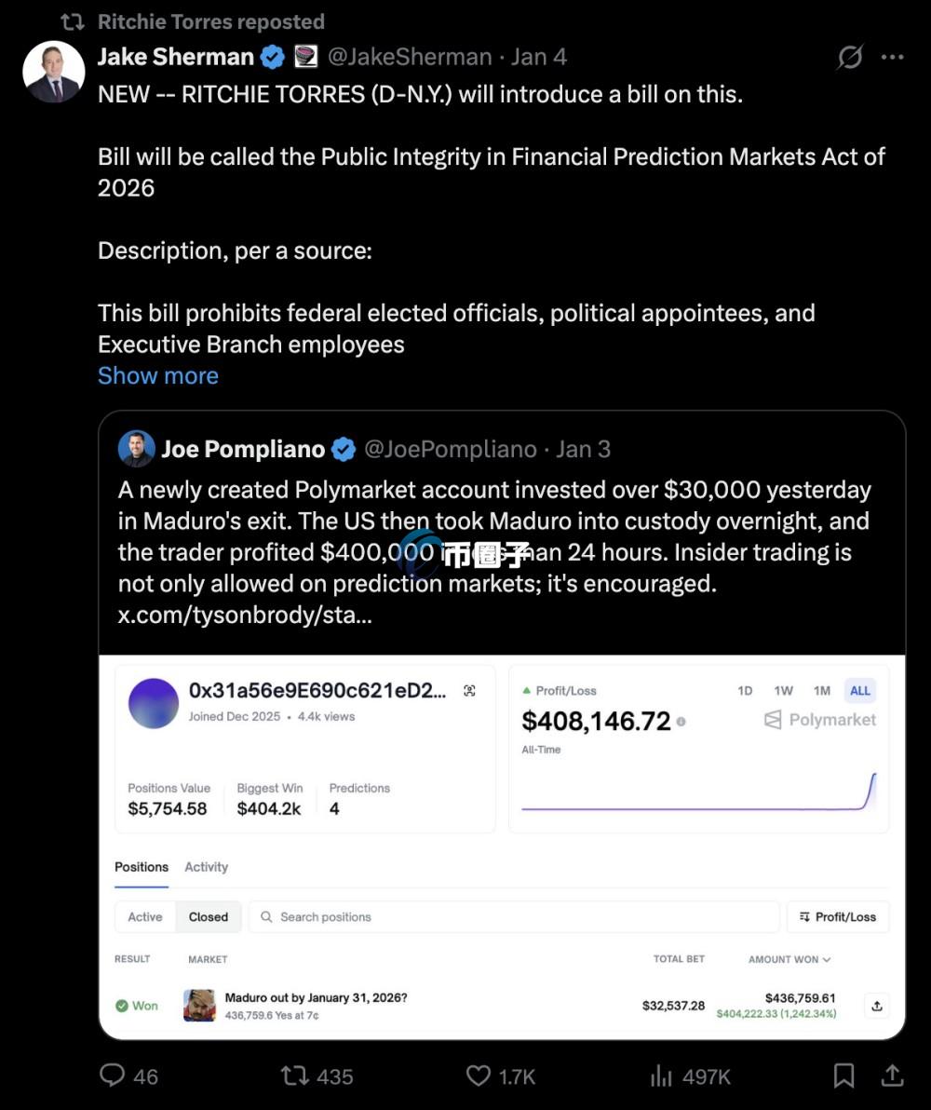Click the Search positions field
Image resolution: width=931 pixels, height=1110 pixels.
512,916
